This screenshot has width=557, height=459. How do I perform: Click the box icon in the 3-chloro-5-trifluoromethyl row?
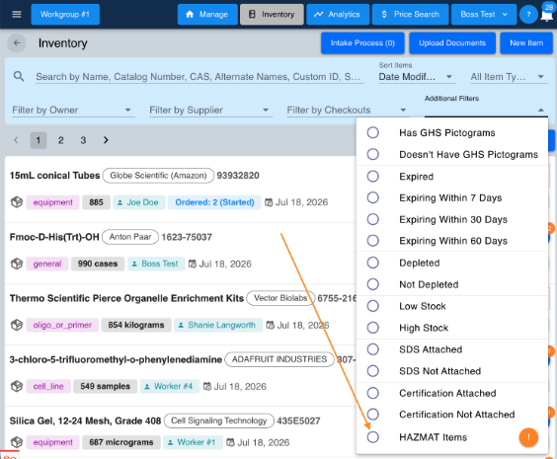click(17, 386)
